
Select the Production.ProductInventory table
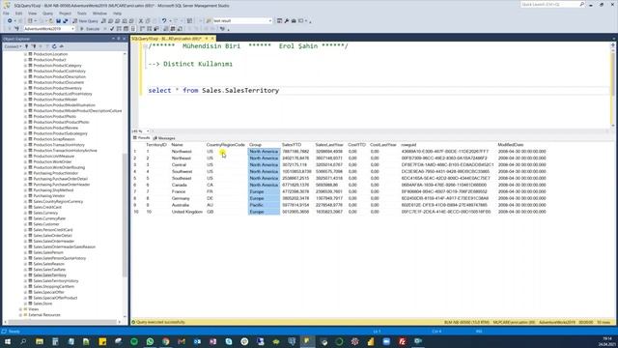coord(57,88)
